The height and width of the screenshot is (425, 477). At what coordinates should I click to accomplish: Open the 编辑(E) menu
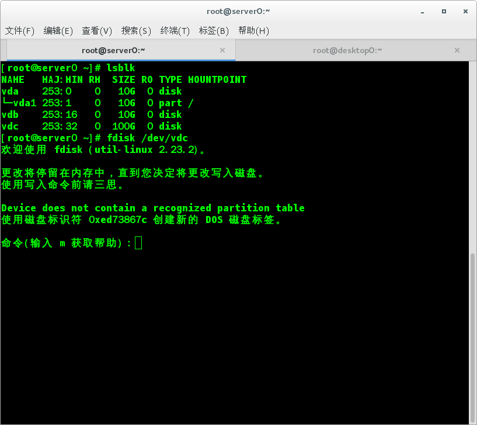tap(58, 31)
